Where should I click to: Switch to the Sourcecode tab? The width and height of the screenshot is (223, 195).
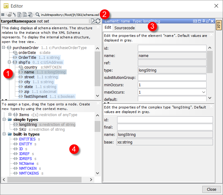click(x=124, y=28)
